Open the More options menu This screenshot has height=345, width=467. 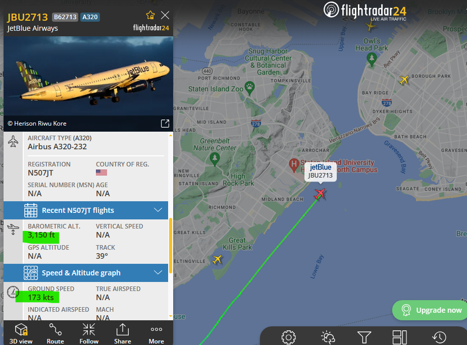pyautogui.click(x=157, y=333)
